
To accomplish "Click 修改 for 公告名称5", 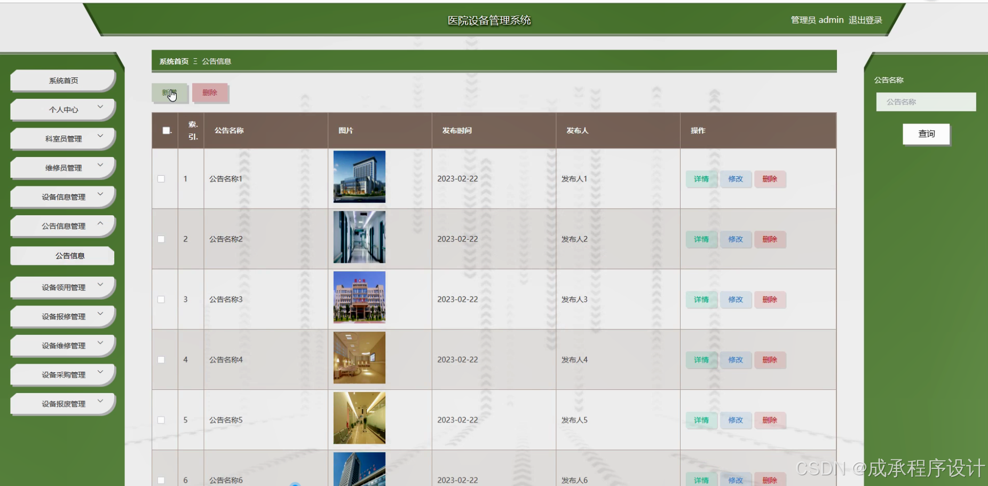I will coord(736,420).
